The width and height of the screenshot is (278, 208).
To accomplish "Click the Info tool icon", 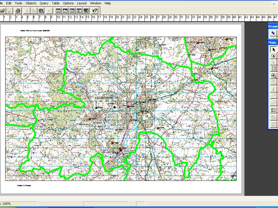I will pyautogui.click(x=273, y=89).
